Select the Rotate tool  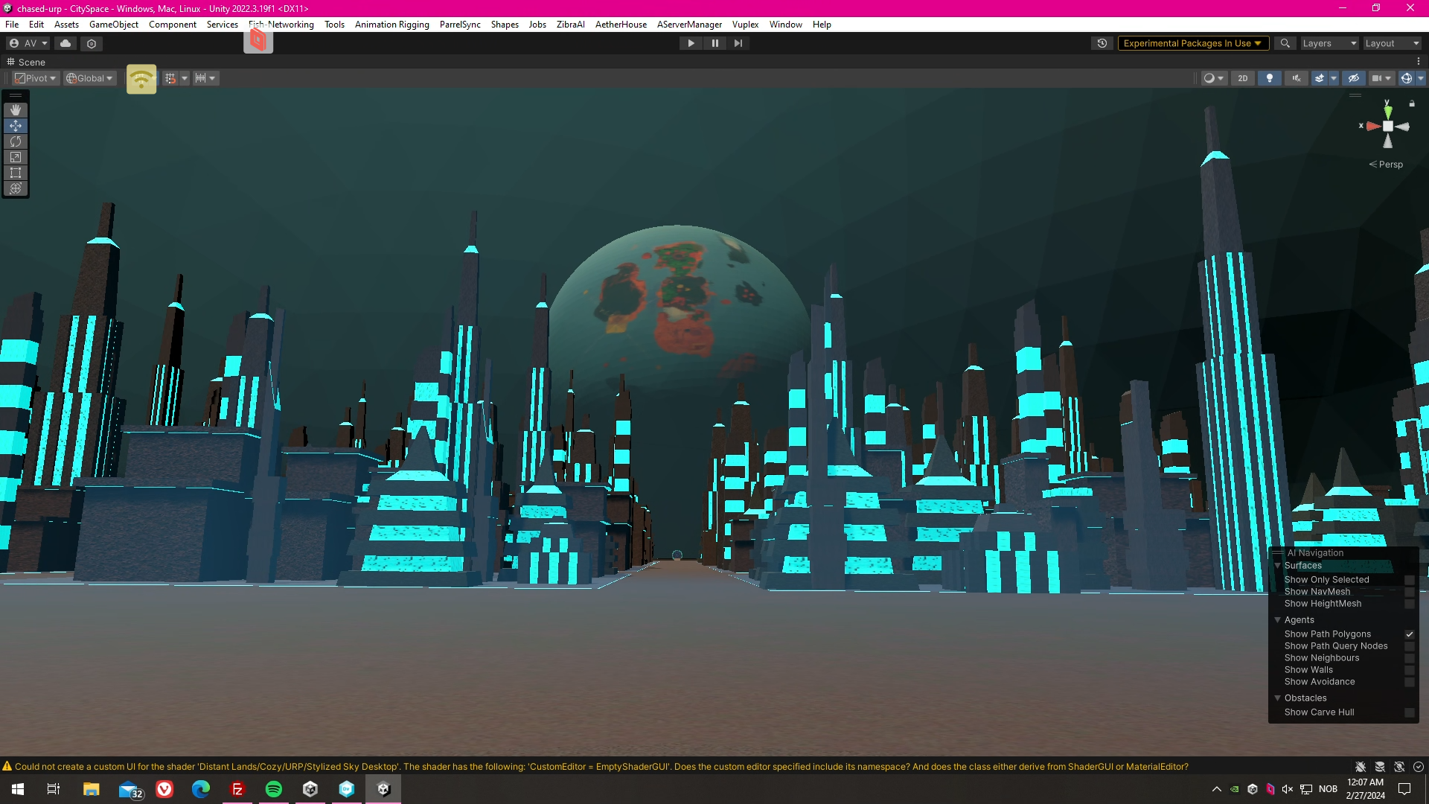click(15, 141)
